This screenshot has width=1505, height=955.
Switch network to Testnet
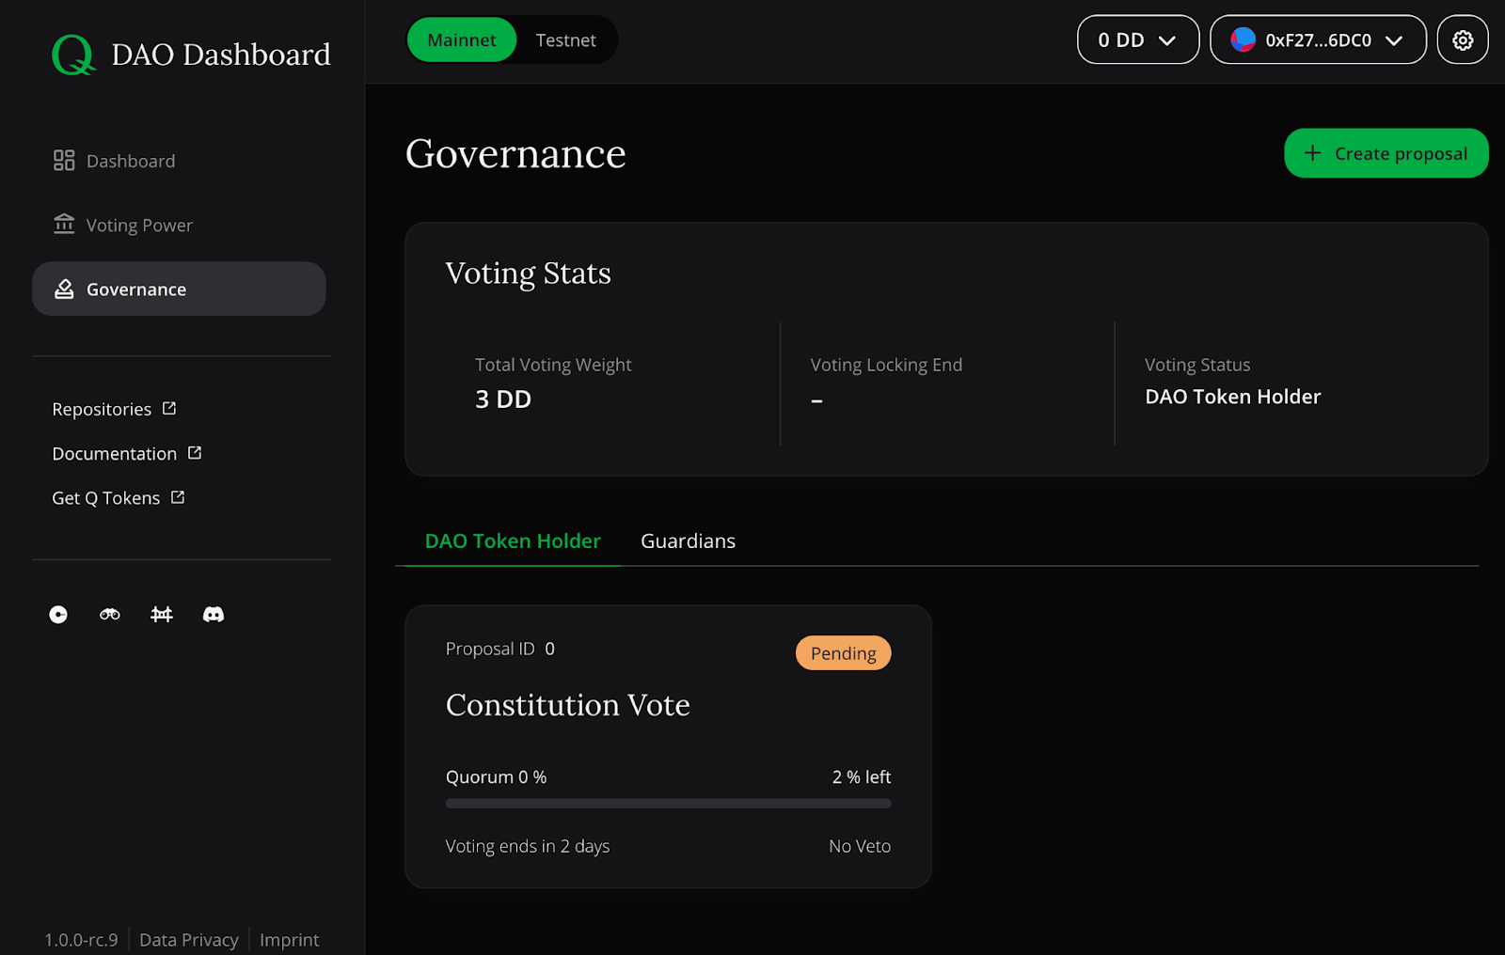point(565,39)
